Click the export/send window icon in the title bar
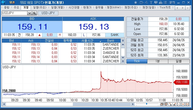This screenshot has width=193, height=110. 142,2
